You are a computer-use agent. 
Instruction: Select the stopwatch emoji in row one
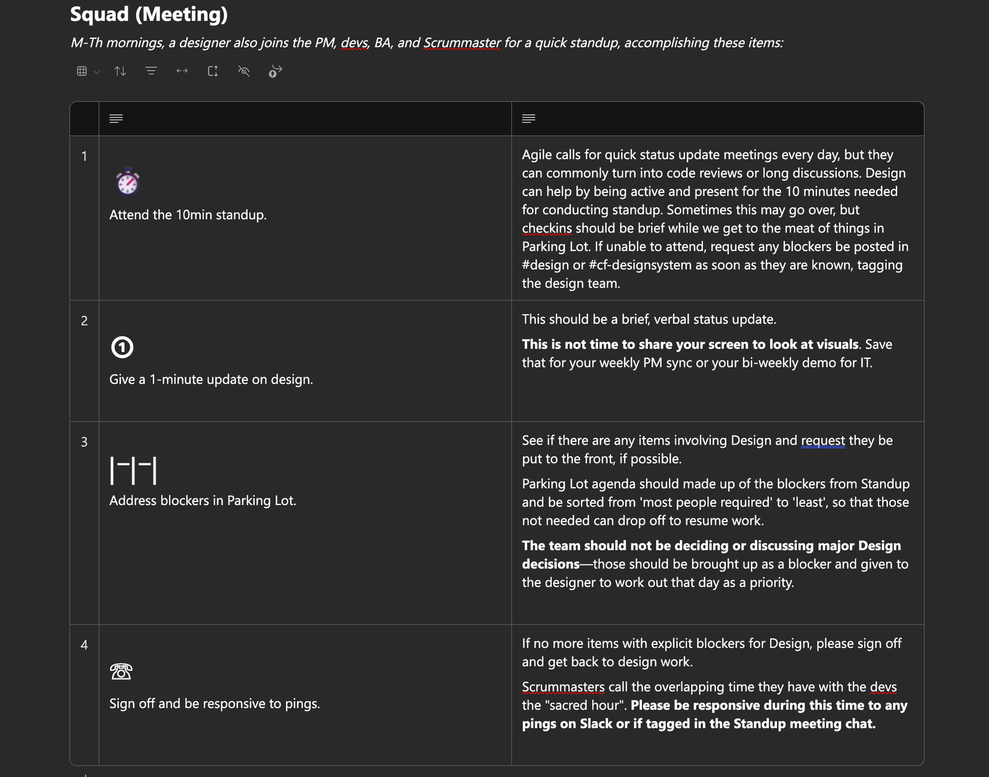(128, 182)
